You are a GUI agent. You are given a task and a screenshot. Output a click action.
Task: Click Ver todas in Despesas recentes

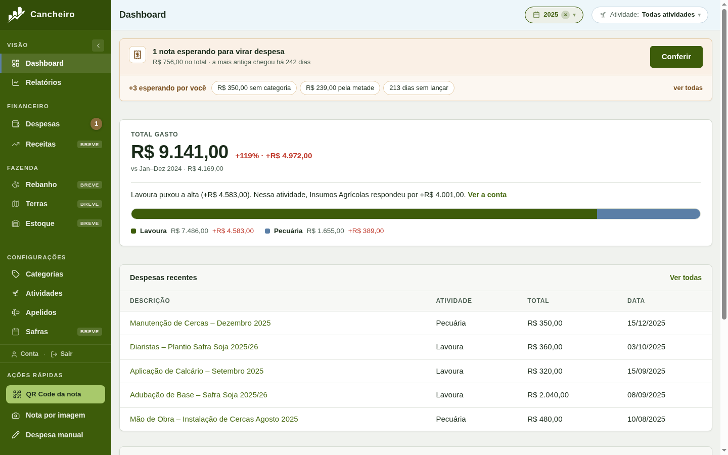point(686,278)
